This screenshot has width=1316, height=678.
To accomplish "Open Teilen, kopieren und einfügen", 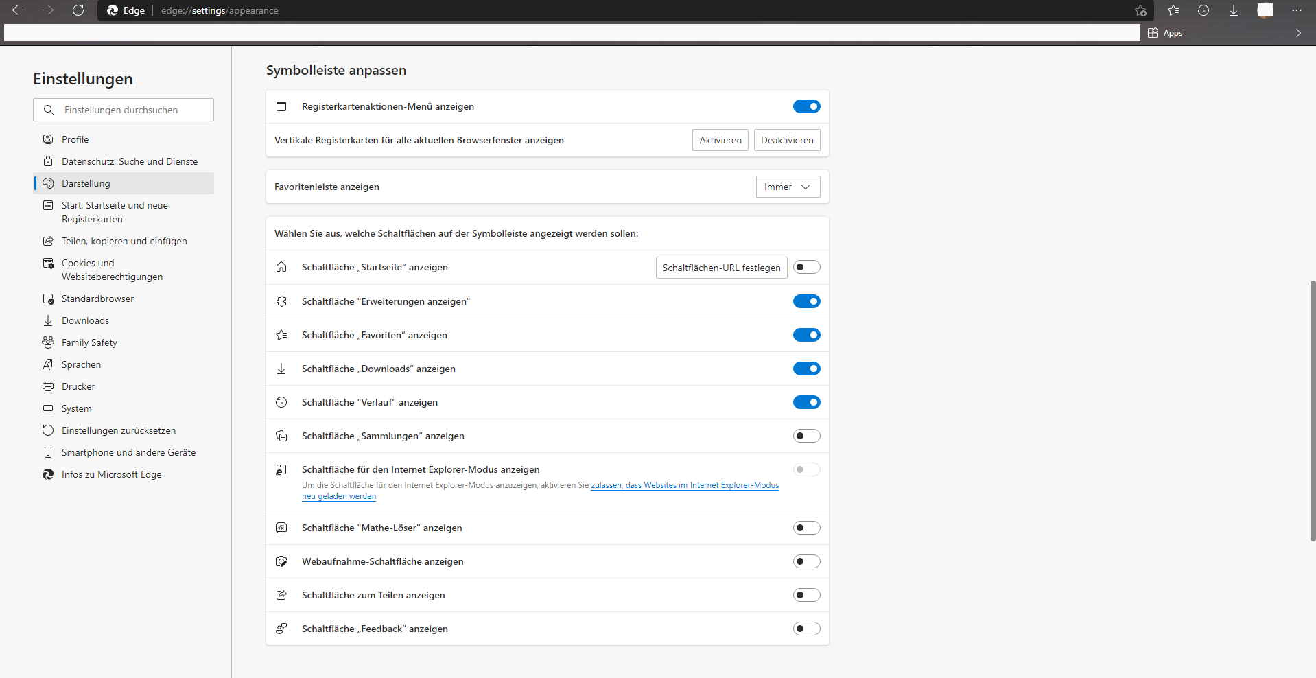I will pyautogui.click(x=124, y=241).
